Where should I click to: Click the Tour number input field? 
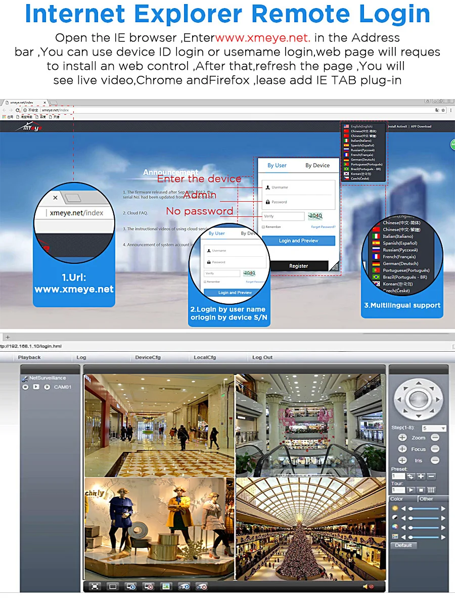(398, 490)
